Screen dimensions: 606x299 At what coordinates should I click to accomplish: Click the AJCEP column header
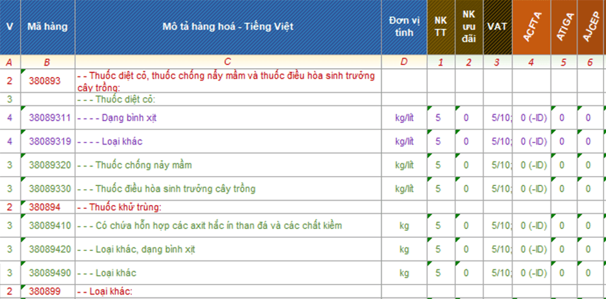589,27
